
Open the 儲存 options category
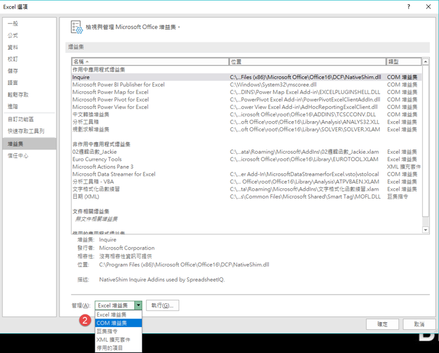(x=30, y=71)
